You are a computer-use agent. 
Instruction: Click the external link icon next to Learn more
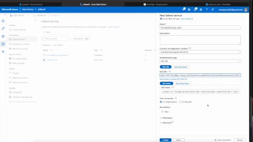(x=192, y=19)
